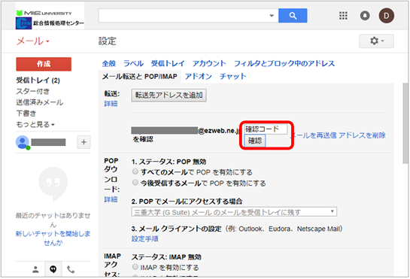
Task: Expand もっと見る in the sidebar
Action: (x=35, y=125)
